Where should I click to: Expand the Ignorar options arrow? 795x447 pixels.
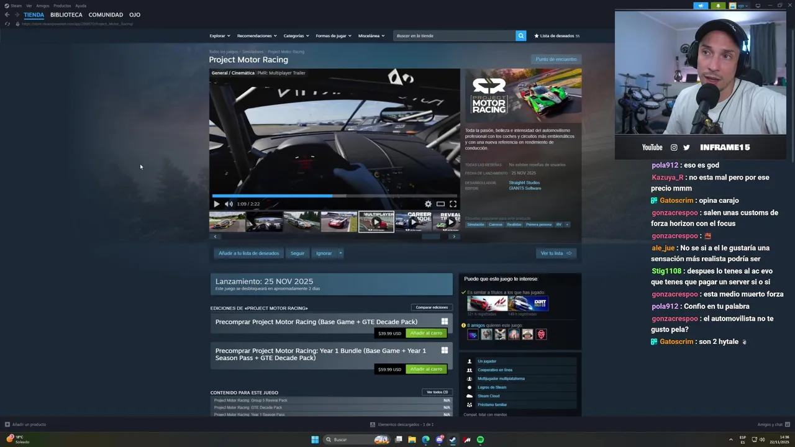pyautogui.click(x=340, y=253)
